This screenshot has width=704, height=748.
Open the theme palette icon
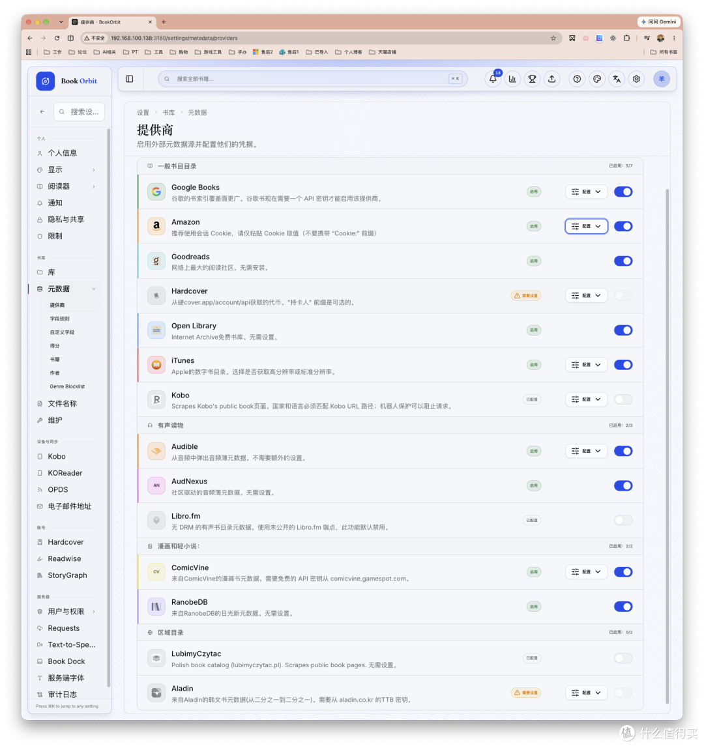pos(596,79)
